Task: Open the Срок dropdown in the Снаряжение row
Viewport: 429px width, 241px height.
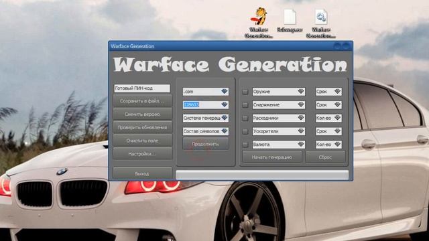Action: click(x=328, y=104)
